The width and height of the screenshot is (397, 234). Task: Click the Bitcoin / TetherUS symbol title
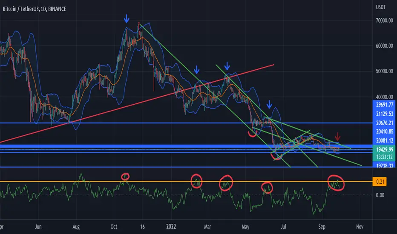point(35,9)
